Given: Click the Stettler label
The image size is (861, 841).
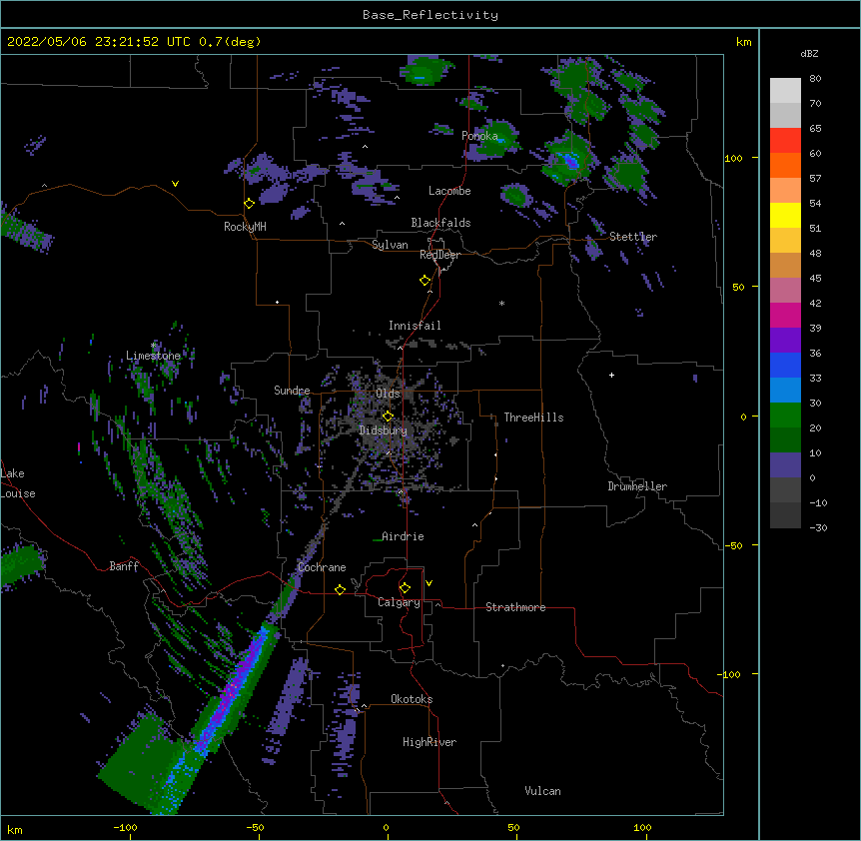Looking at the screenshot, I should coord(633,237).
